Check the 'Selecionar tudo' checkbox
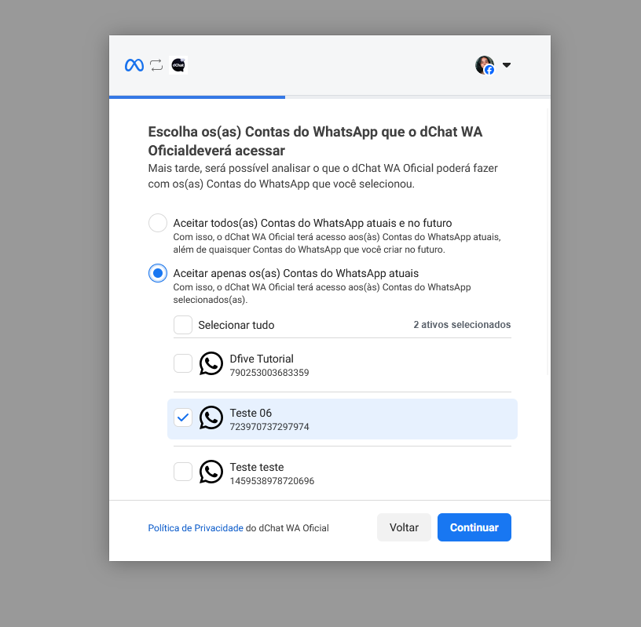 tap(183, 325)
